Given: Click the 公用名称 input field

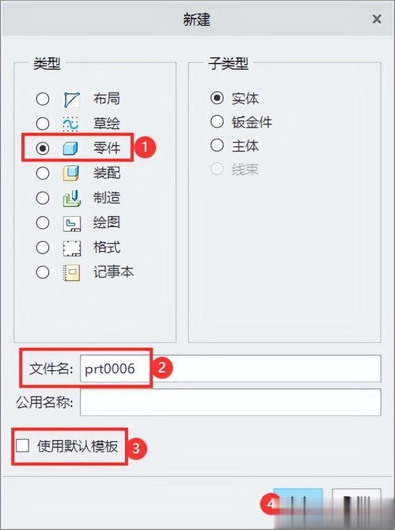Looking at the screenshot, I should (x=230, y=402).
